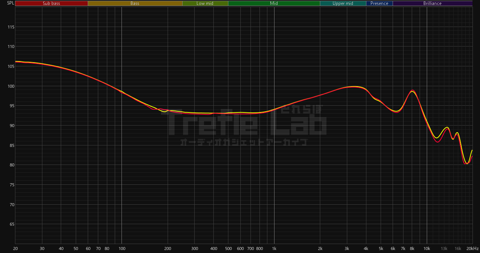Image resolution: width=480 pixels, height=253 pixels.
Task: Select the Mid frequency band header
Action: pyautogui.click(x=274, y=3)
